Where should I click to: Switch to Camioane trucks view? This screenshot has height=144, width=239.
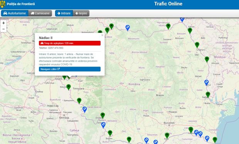point(40,13)
